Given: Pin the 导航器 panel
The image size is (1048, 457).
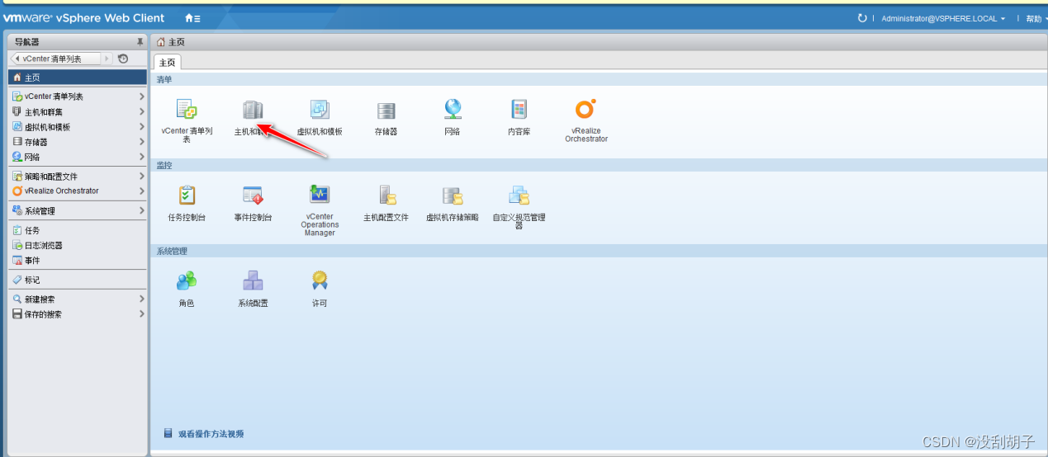Looking at the screenshot, I should [x=140, y=41].
